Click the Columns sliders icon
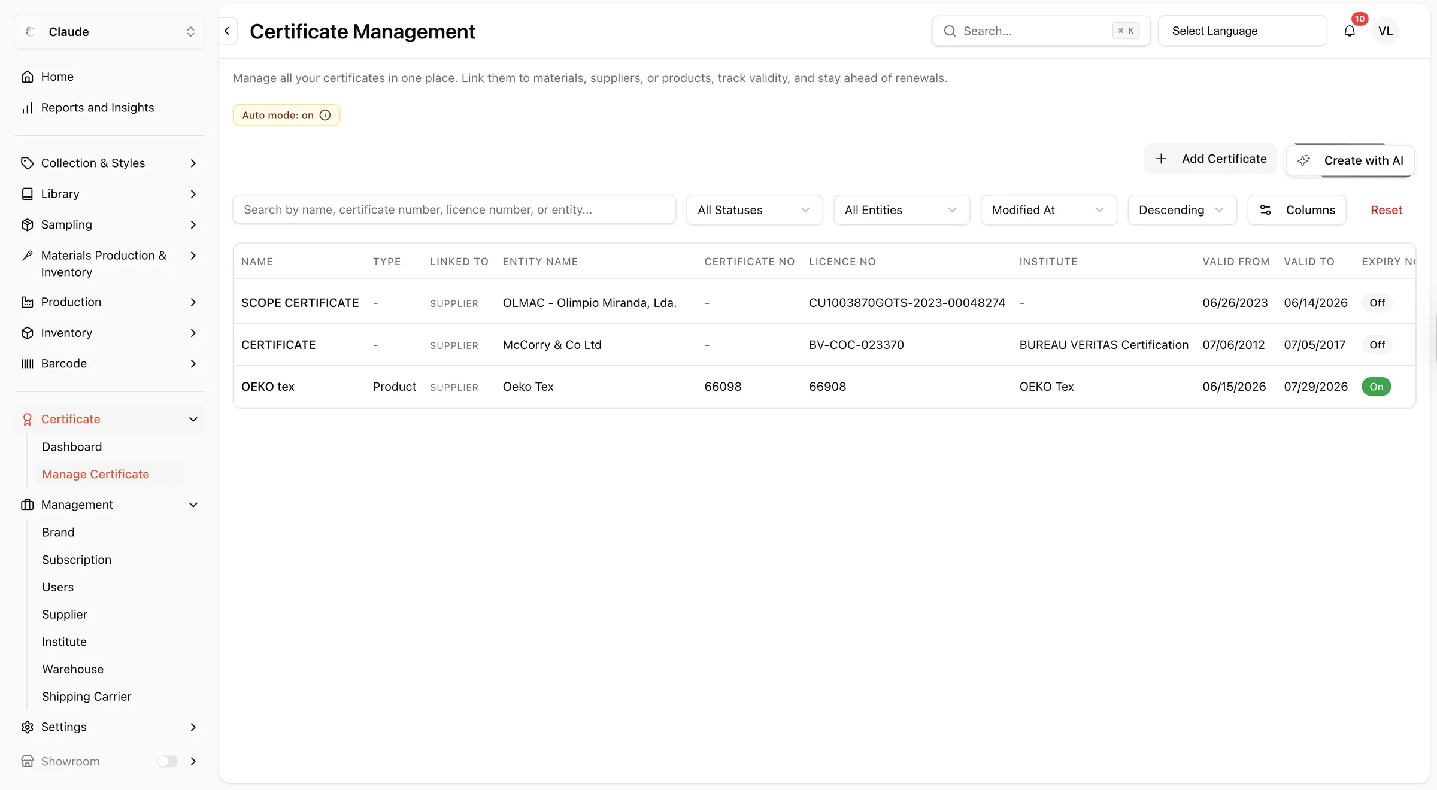The width and height of the screenshot is (1437, 790). [1265, 210]
